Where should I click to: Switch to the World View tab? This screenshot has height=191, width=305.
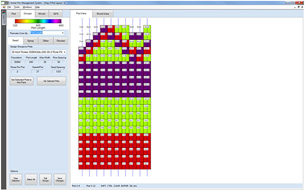pos(103,14)
